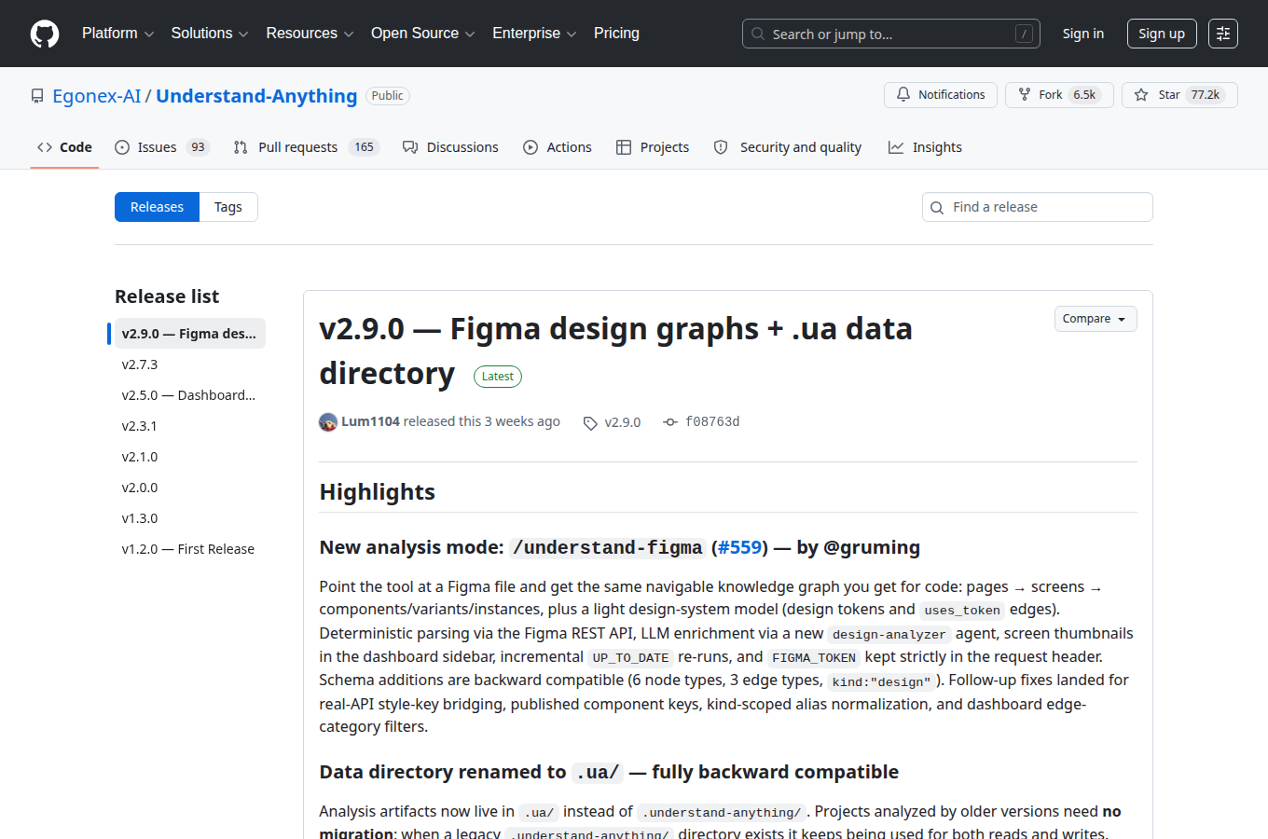Open the Actions tab
The image size is (1268, 839).
tap(558, 147)
